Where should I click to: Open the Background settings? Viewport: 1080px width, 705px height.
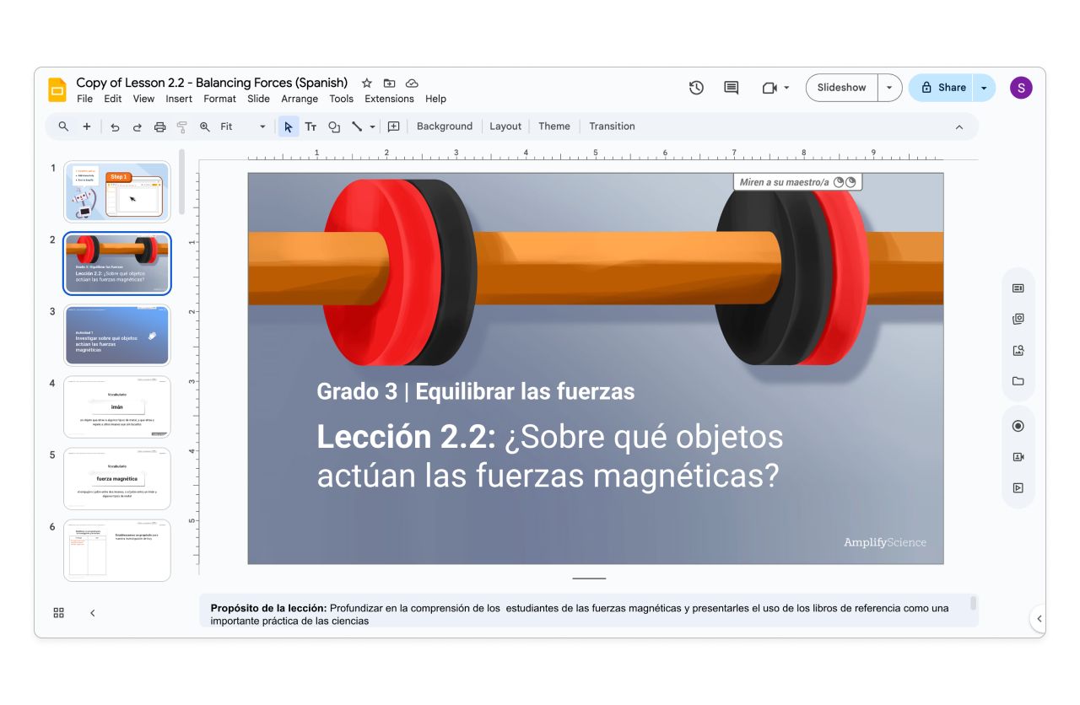444,126
